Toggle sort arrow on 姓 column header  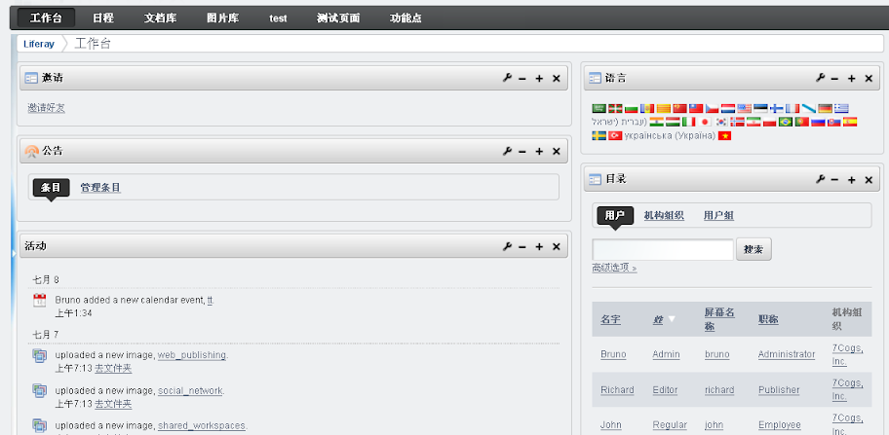point(672,319)
